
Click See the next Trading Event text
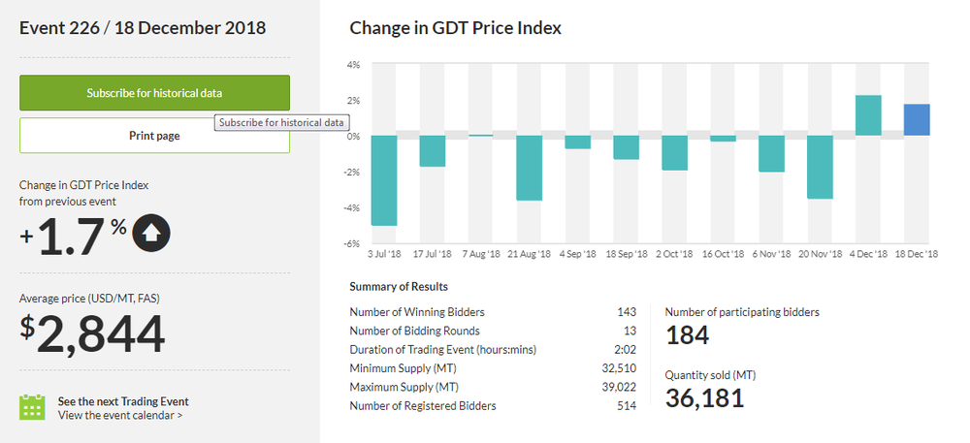point(123,401)
